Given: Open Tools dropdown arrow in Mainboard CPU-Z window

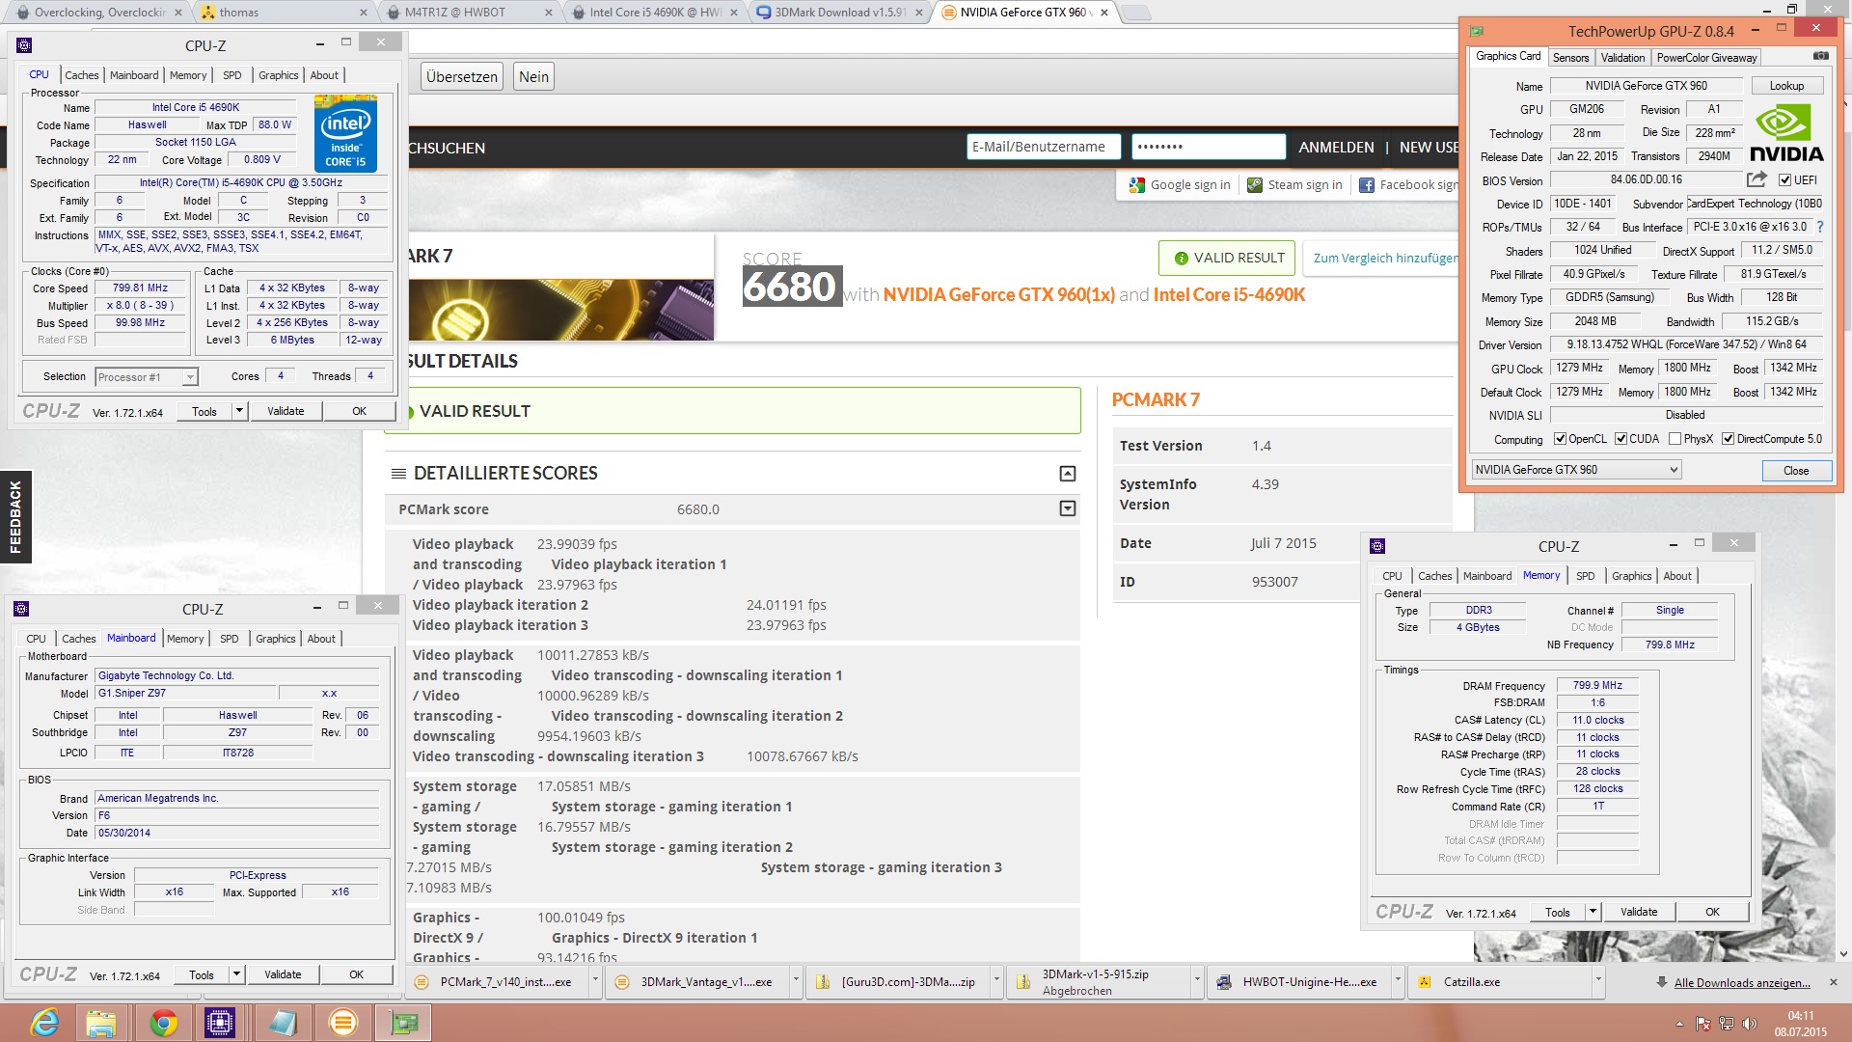Looking at the screenshot, I should (x=236, y=974).
